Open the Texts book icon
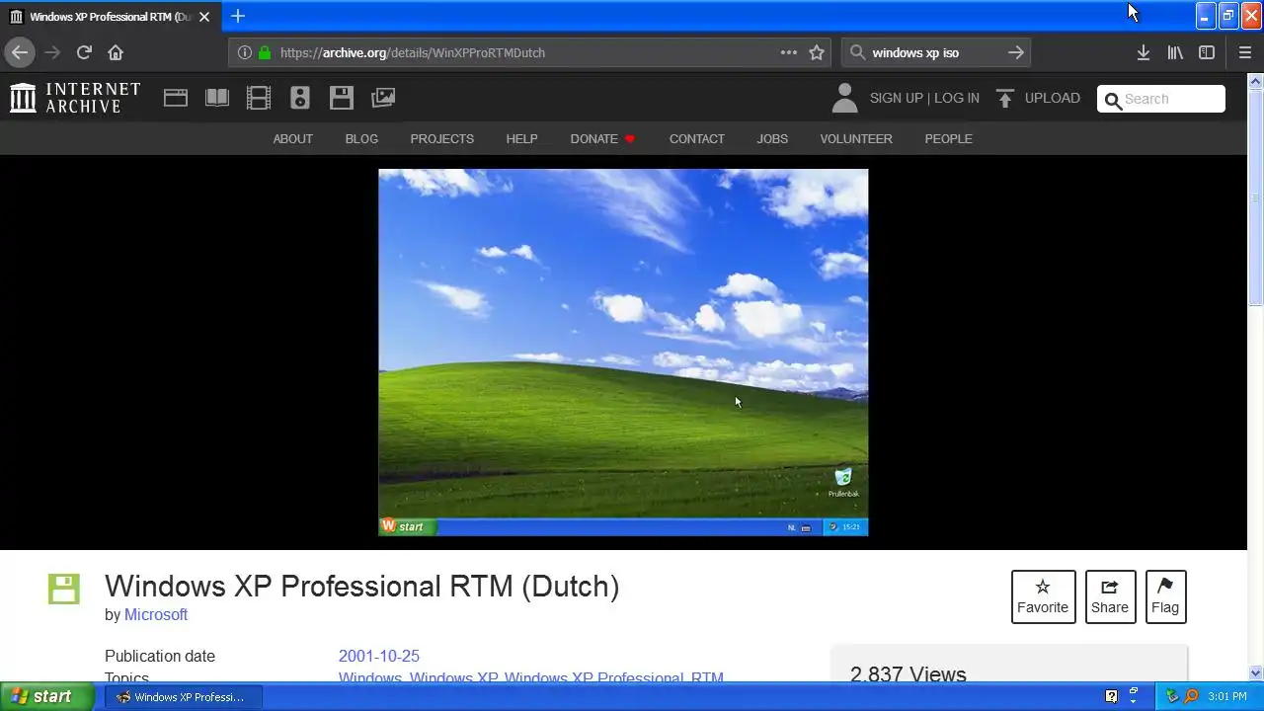 point(217,98)
